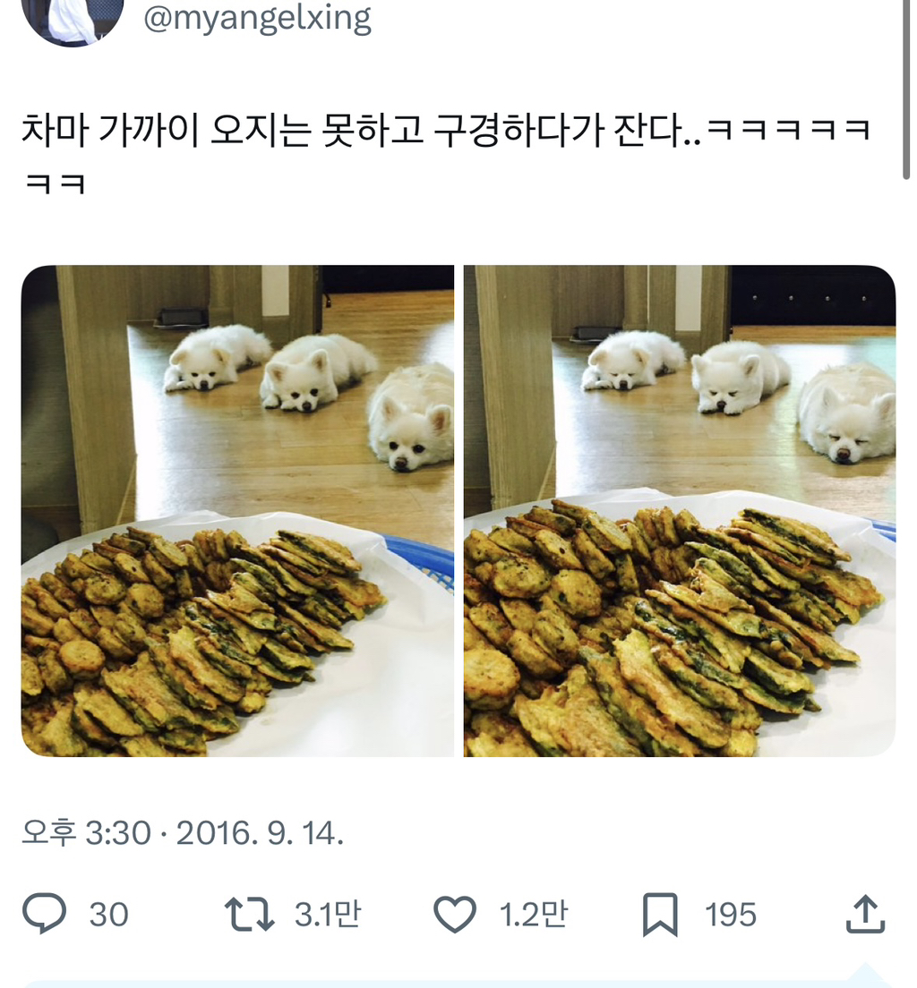This screenshot has width=917, height=988.
Task: Tap the light blue banner below the tweet
Action: tap(458, 984)
